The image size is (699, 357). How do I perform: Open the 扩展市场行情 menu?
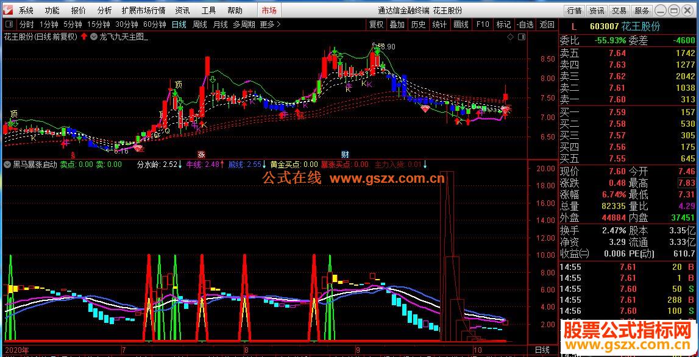143,11
